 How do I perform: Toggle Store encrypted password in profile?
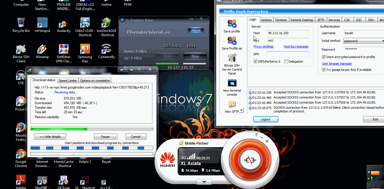324,57
